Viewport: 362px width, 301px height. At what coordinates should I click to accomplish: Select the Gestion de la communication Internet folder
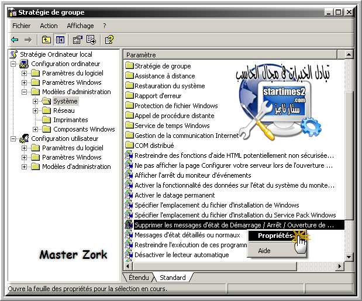(x=187, y=136)
